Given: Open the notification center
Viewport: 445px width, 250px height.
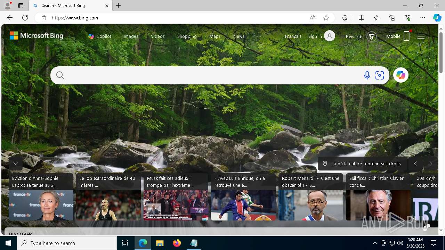Looking at the screenshot, I should coord(434,243).
